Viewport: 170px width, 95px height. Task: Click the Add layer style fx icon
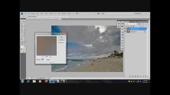pos(133,76)
